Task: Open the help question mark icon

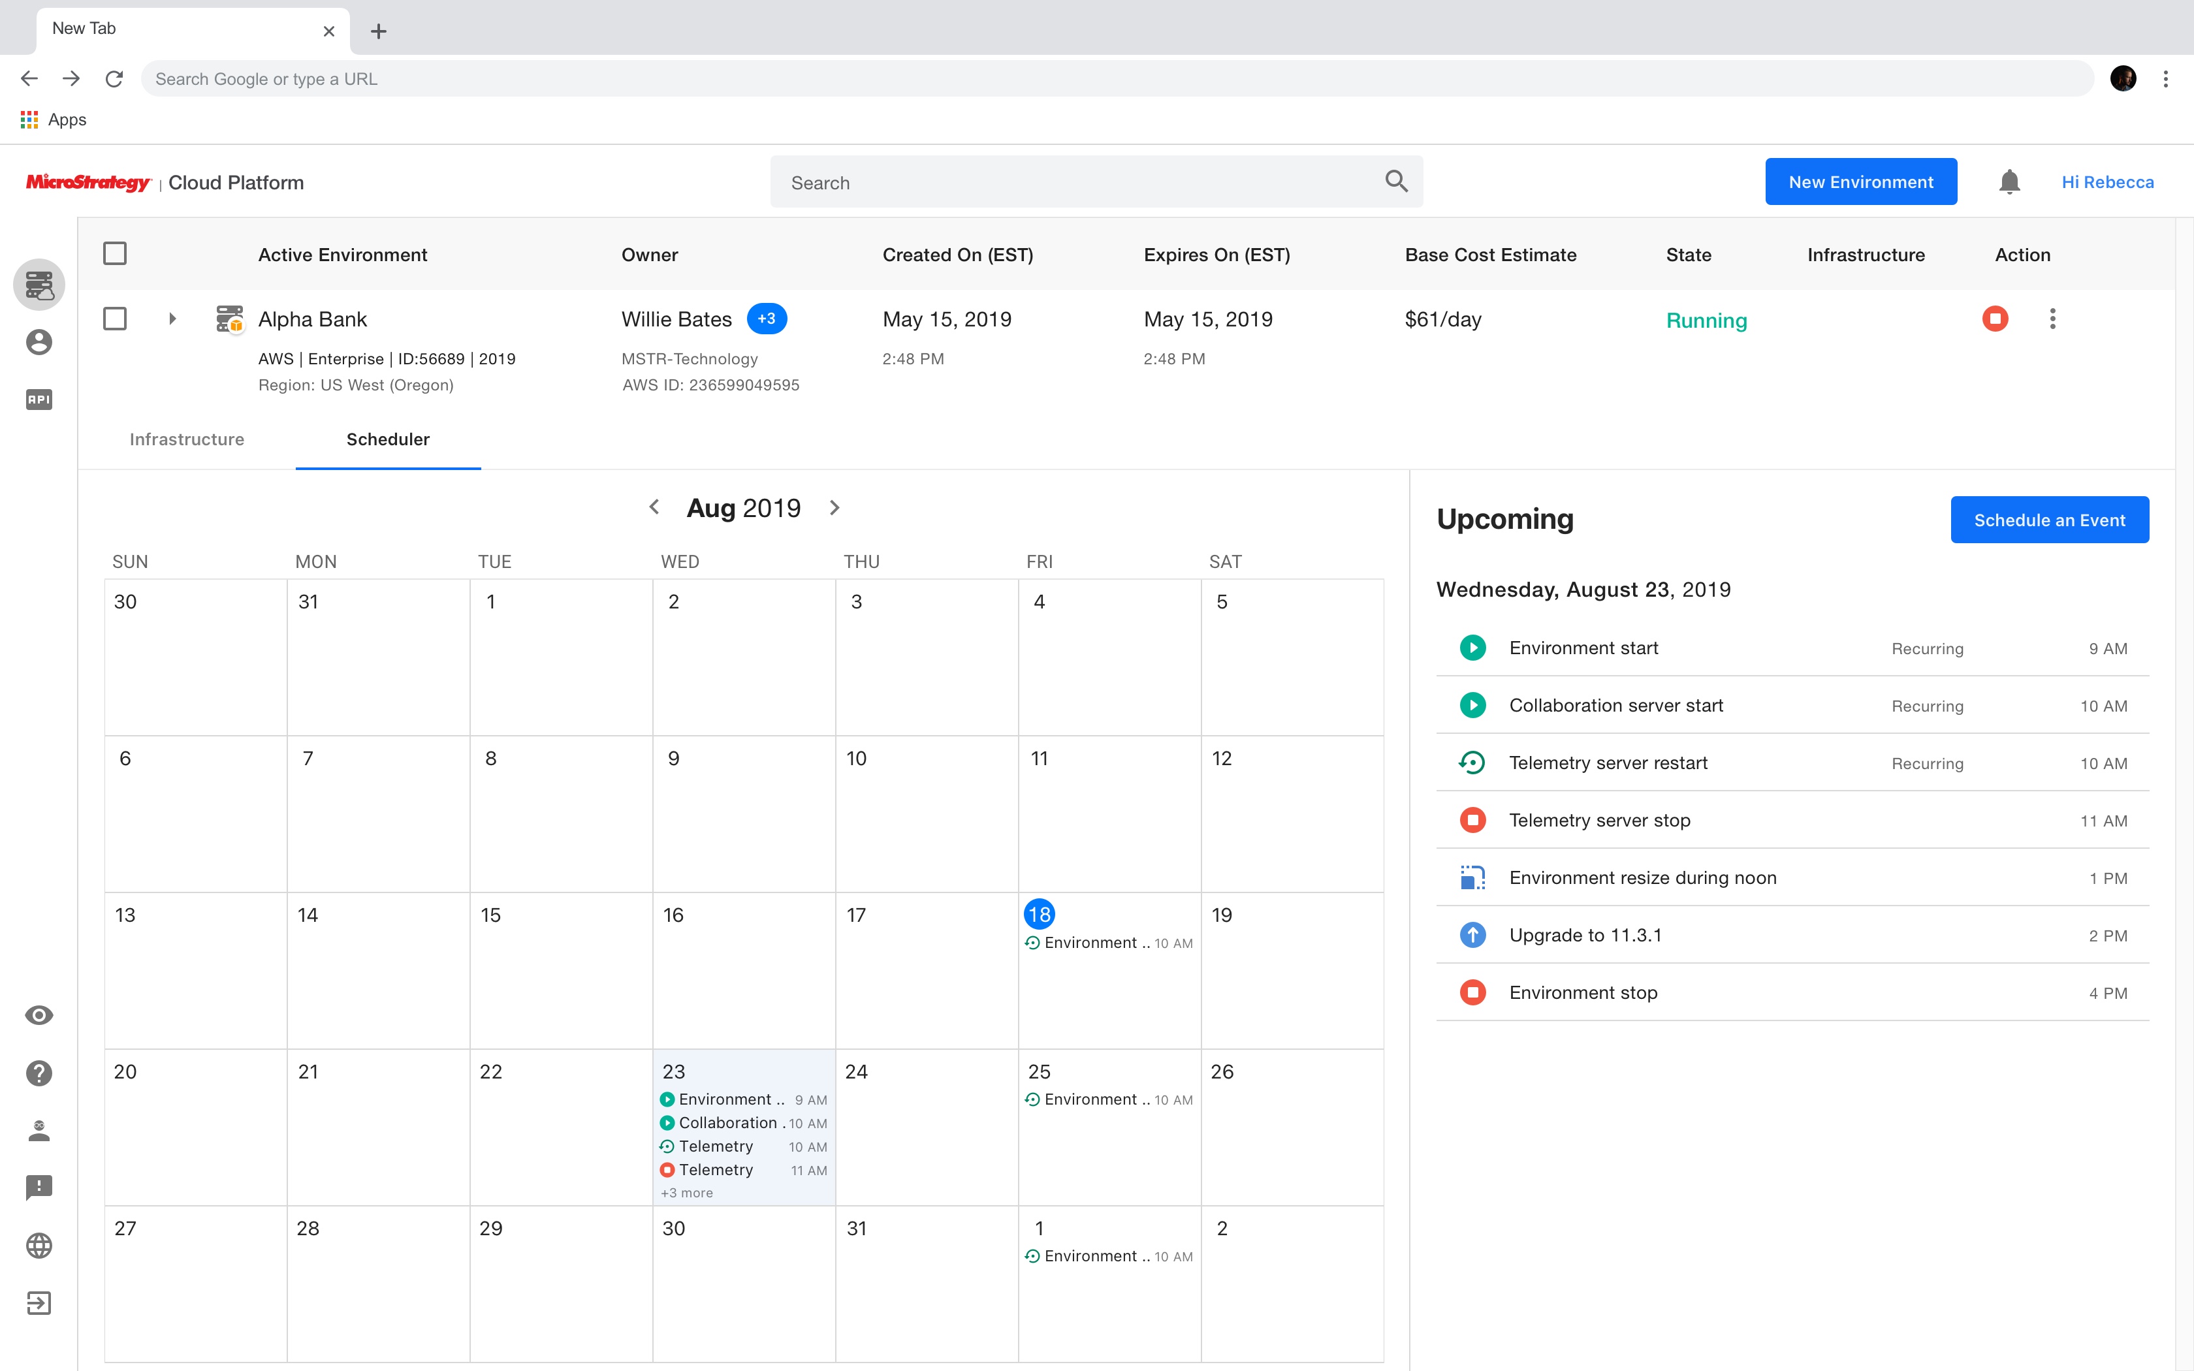Action: pyautogui.click(x=39, y=1073)
